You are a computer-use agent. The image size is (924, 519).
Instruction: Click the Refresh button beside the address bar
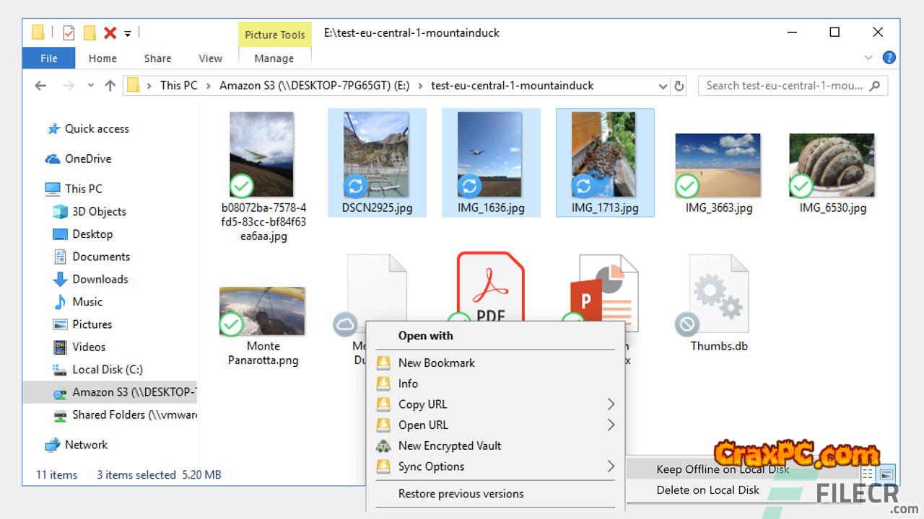pos(679,86)
